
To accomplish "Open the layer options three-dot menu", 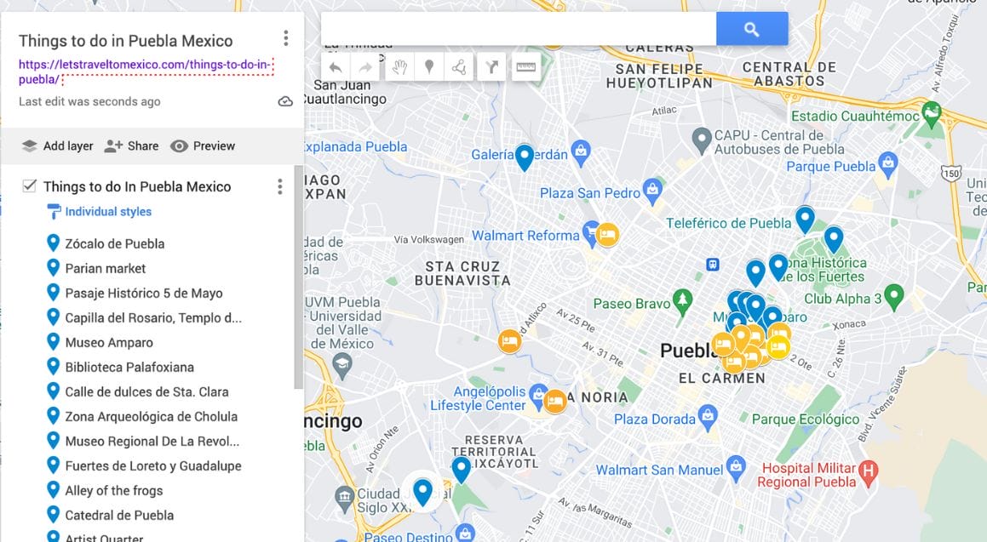I will (x=279, y=186).
